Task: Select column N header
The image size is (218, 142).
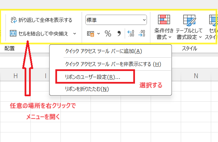Action: coord(196,76)
